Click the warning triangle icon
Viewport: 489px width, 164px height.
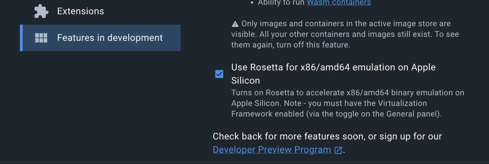[x=235, y=24]
